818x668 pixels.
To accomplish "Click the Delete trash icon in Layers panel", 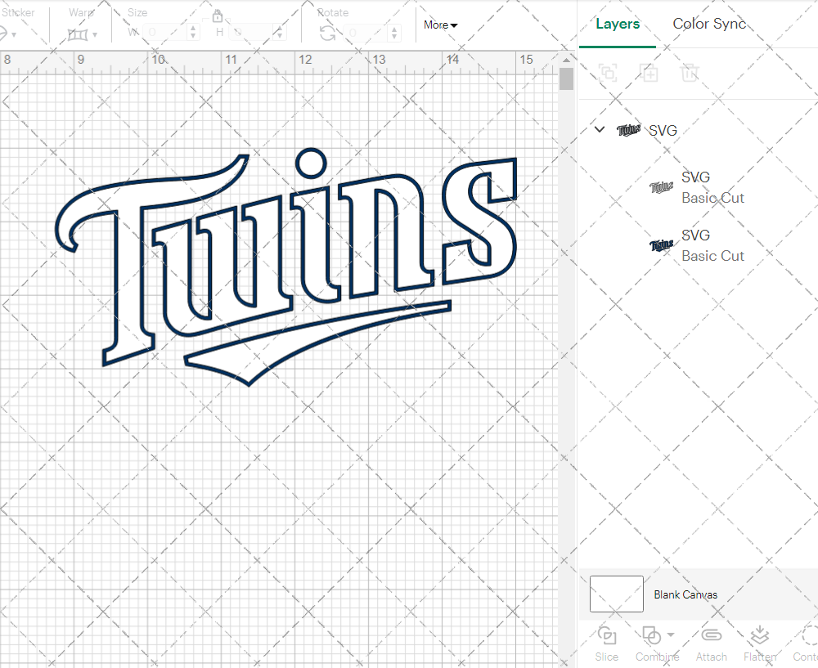I will coord(690,73).
